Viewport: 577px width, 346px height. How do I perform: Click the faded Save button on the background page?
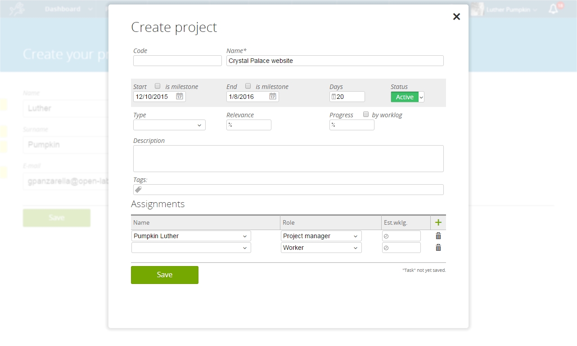pos(57,218)
